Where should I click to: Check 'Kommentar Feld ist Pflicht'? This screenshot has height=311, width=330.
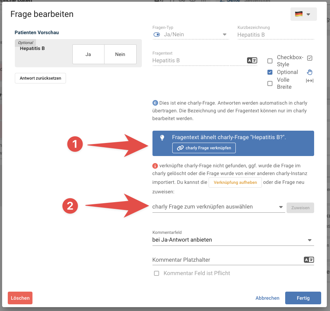pyautogui.click(x=156, y=273)
